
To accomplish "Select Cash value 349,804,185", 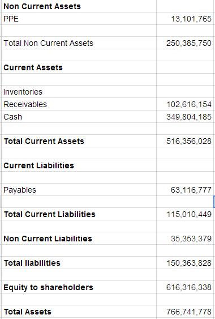I will coord(189,117).
